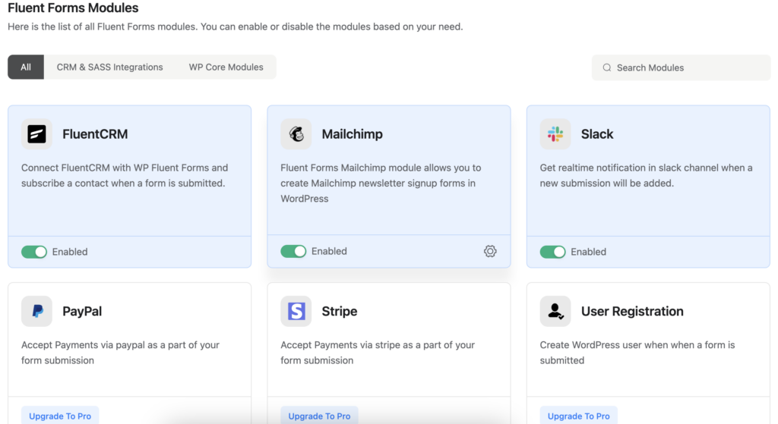Disable the Mailchimp module toggle
Screen dimensions: 778x424
293,251
